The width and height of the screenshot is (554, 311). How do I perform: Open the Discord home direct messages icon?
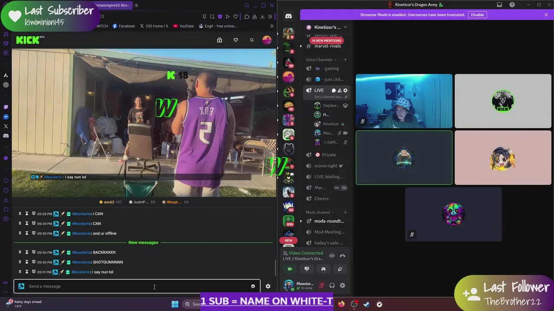[x=288, y=16]
